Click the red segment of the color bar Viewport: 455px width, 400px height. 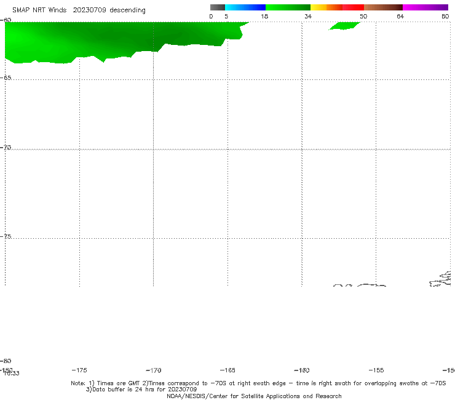point(353,7)
